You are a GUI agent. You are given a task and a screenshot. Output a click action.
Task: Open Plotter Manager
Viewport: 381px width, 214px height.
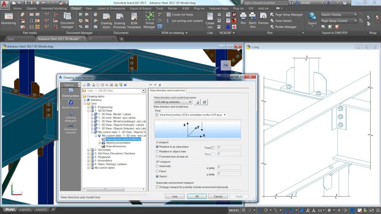click(283, 27)
